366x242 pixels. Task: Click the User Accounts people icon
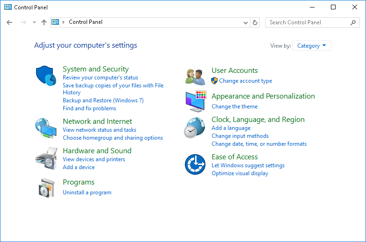(x=195, y=76)
